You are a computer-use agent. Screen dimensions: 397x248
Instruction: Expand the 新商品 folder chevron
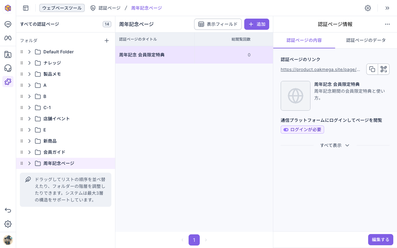(29, 141)
